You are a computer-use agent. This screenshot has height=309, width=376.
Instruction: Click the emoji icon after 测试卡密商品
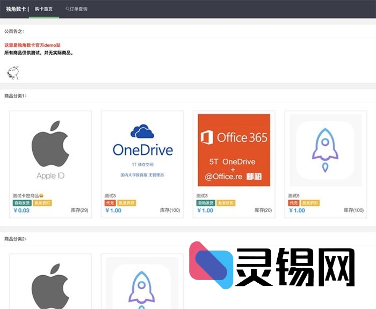click(x=41, y=196)
